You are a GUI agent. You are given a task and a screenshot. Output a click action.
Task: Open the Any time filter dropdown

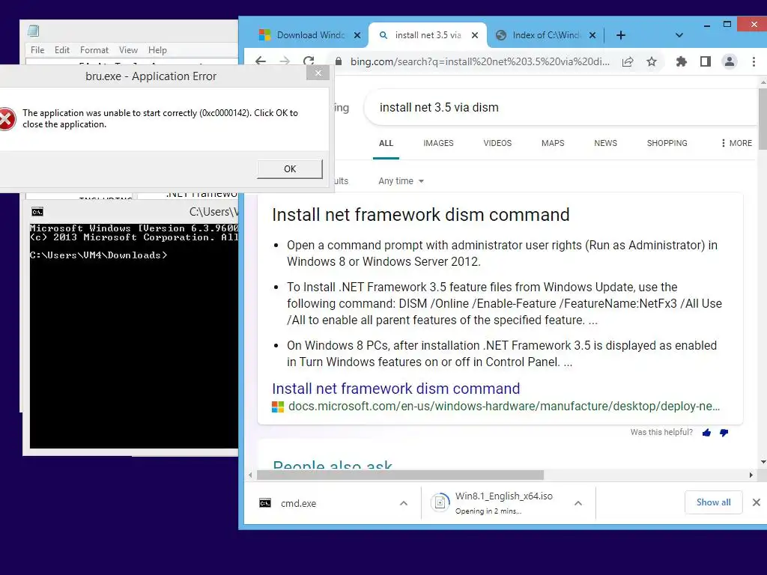[401, 181]
